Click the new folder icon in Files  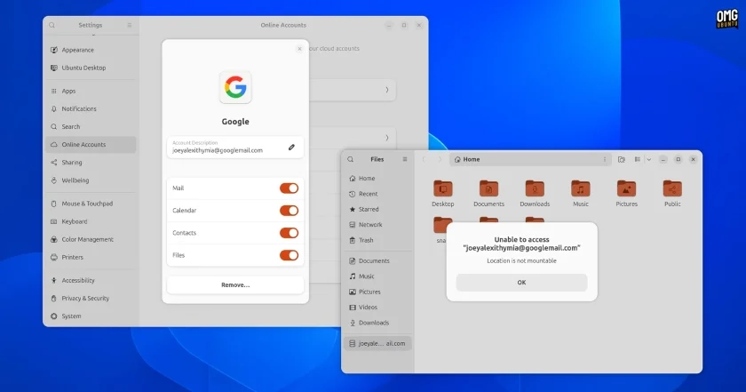[622, 160]
